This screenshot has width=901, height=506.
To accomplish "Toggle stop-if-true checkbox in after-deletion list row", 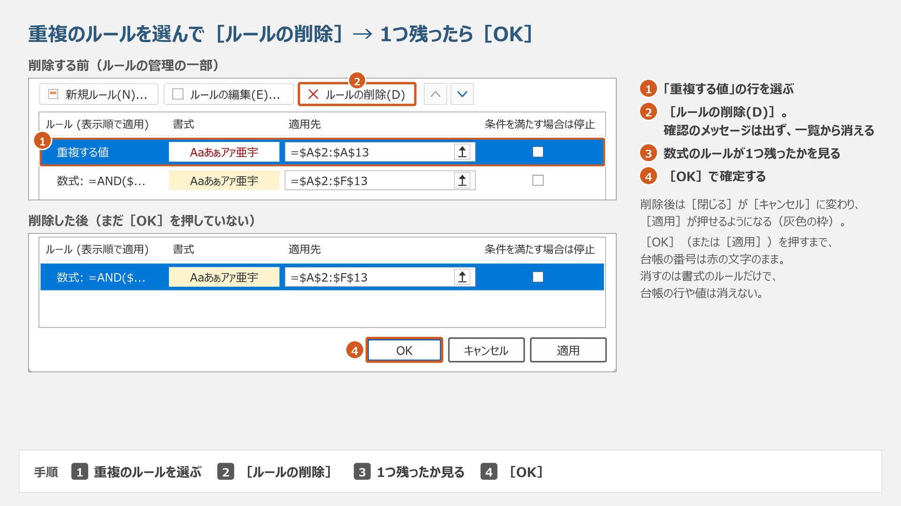I will click(538, 277).
